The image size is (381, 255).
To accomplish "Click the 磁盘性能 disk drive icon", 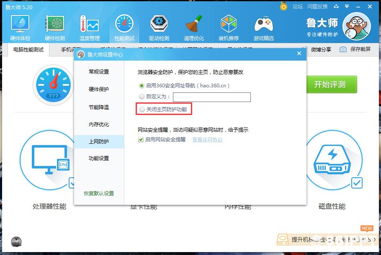I will 332,159.
